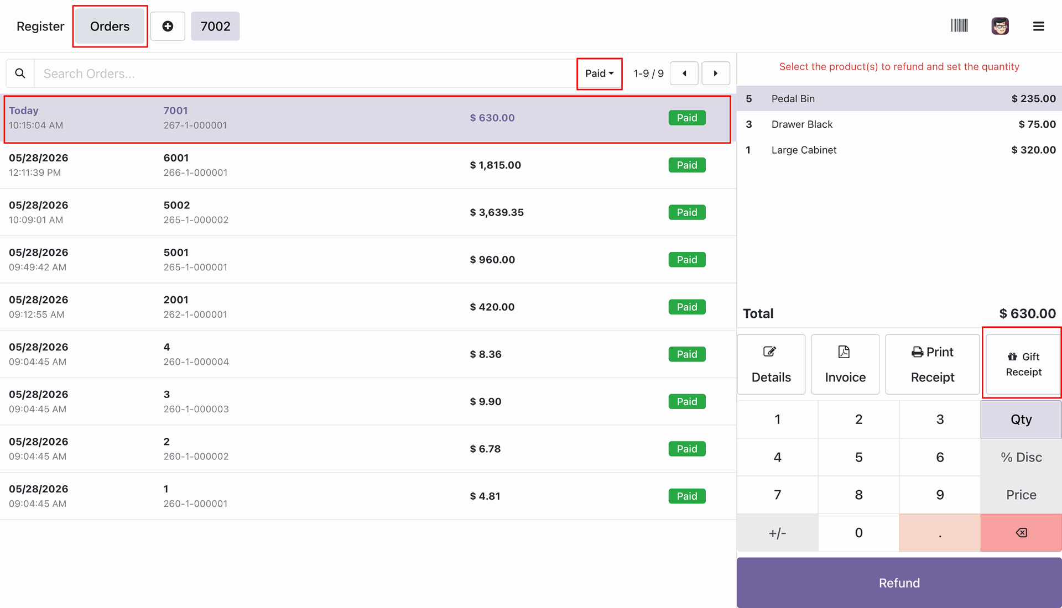Select order 260-1-000004 row
The height and width of the screenshot is (608, 1062).
[x=367, y=354]
